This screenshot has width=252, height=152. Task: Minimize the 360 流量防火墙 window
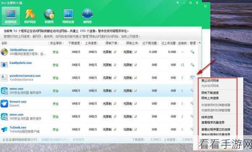click(184, 3)
